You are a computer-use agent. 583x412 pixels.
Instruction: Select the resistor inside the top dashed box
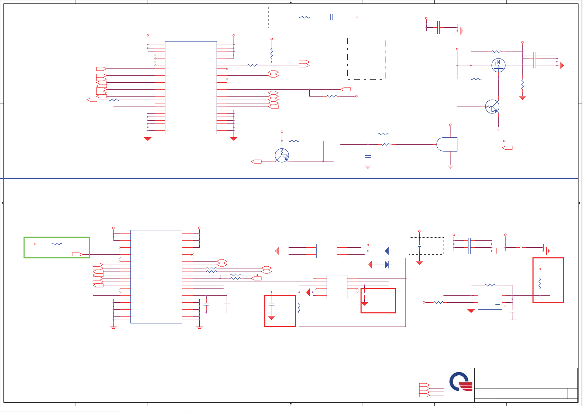[304, 17]
